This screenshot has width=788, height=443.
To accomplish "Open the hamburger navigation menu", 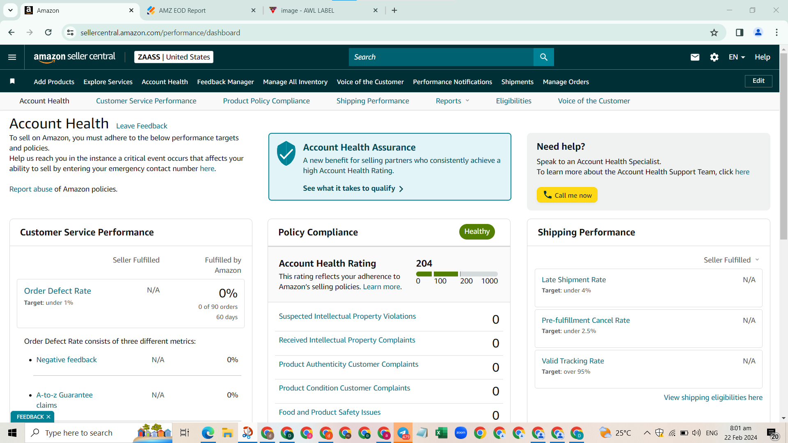I will pos(12,57).
